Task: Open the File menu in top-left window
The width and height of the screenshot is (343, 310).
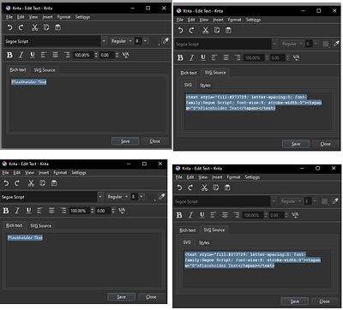Action: click(x=9, y=17)
